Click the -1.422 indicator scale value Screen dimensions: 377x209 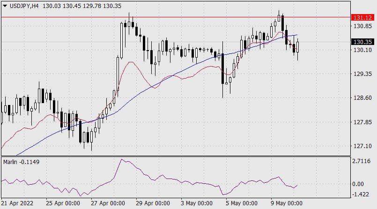(361, 194)
